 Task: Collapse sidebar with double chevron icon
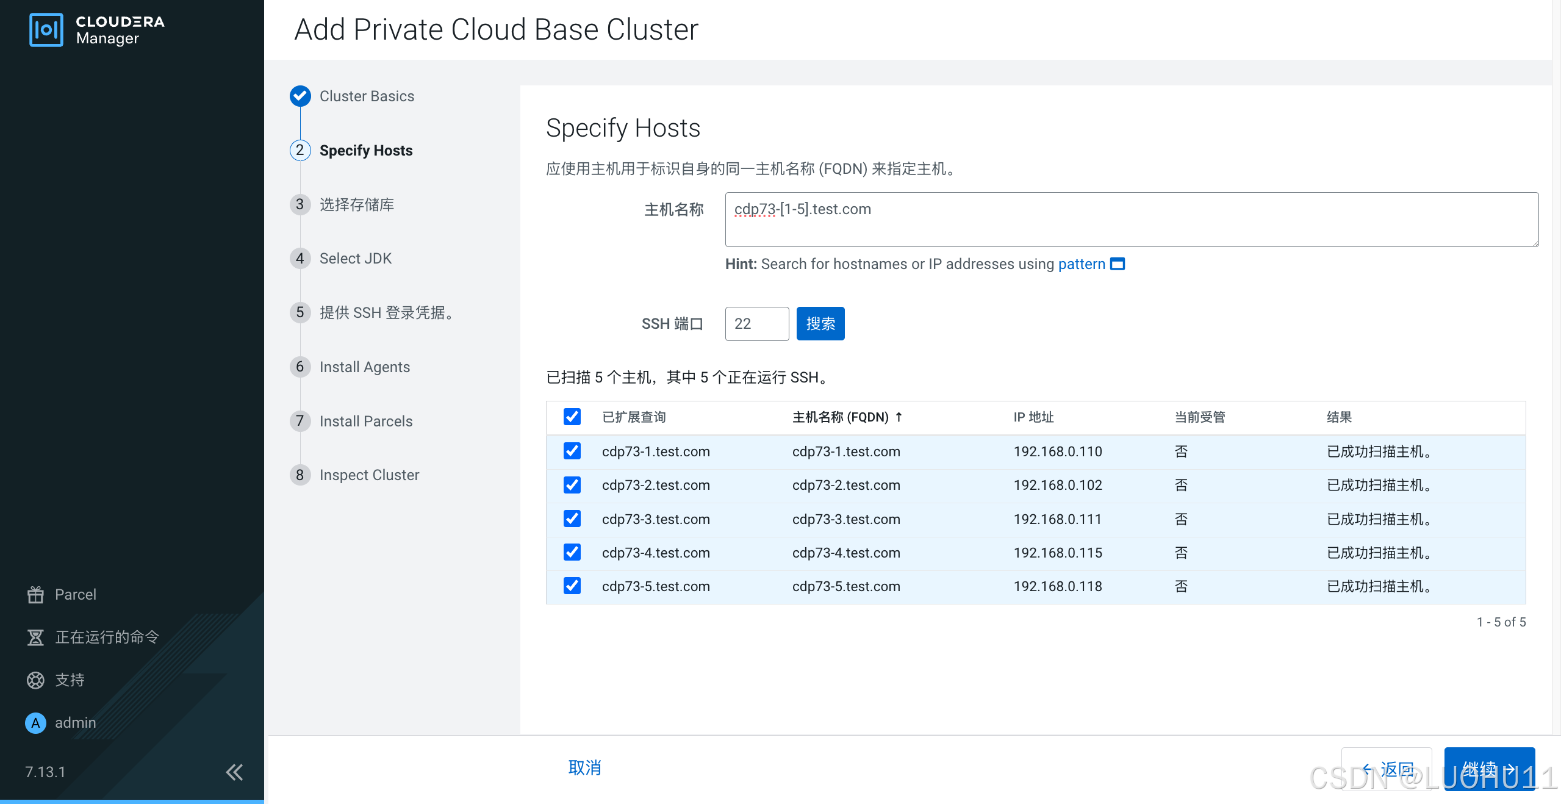[234, 772]
